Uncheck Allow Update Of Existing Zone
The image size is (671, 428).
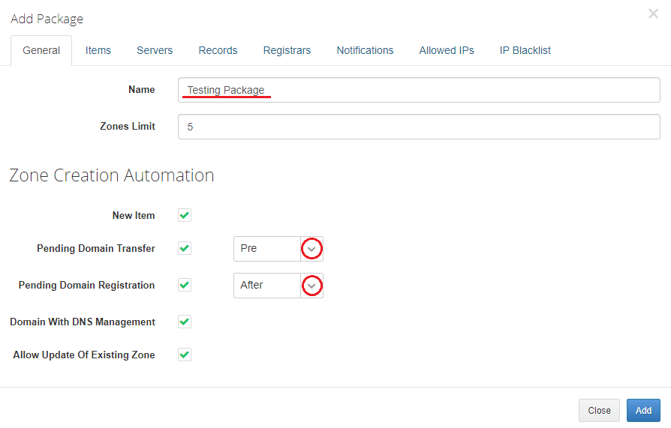185,355
